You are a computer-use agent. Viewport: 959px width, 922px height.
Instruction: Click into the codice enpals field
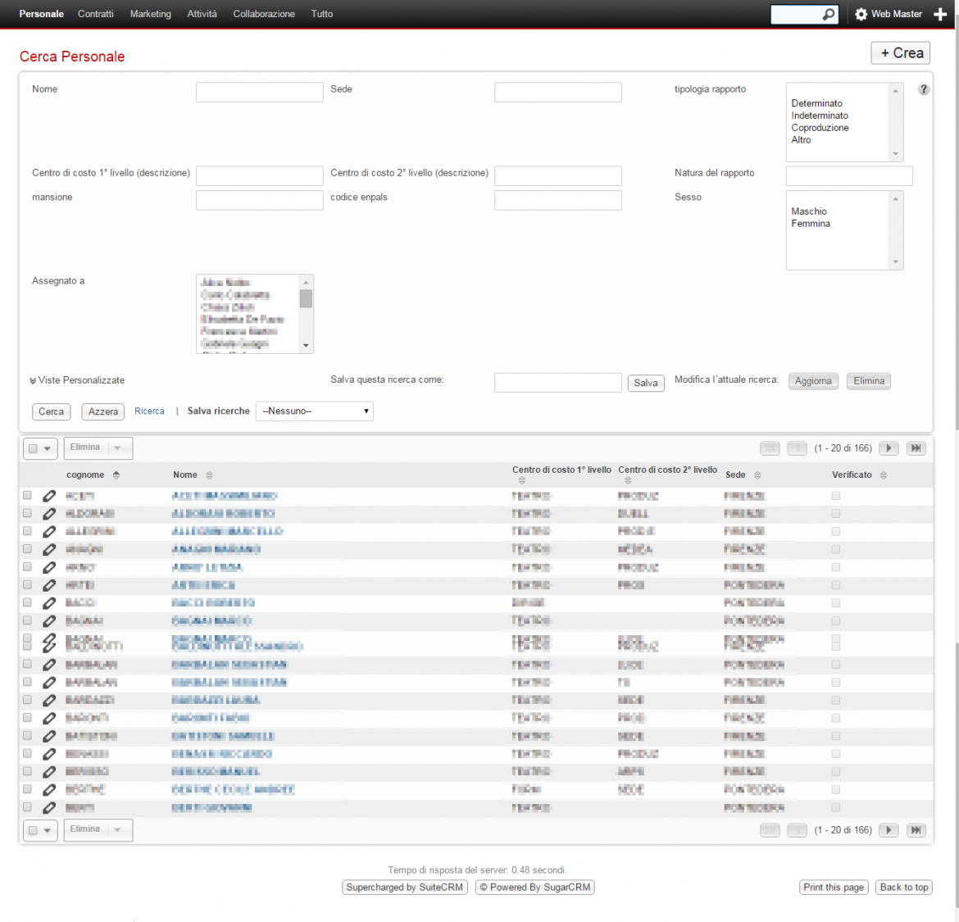point(558,200)
